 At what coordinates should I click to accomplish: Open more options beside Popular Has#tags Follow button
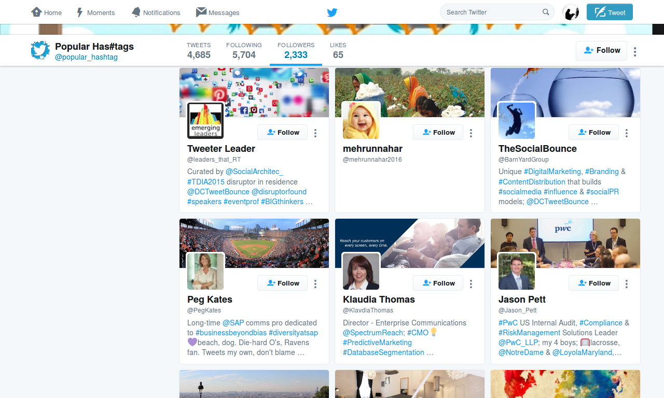(635, 52)
